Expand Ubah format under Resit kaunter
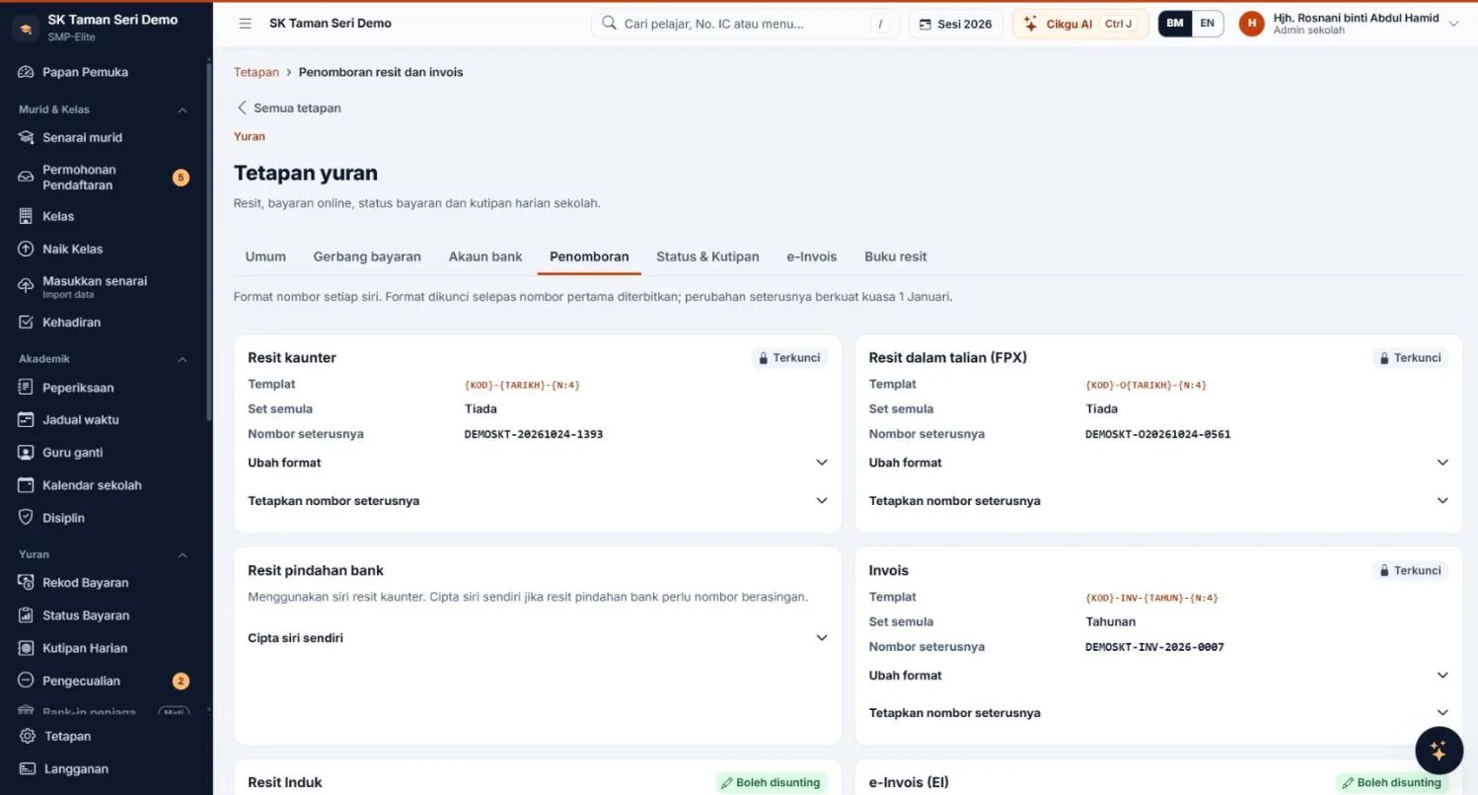 pos(538,463)
